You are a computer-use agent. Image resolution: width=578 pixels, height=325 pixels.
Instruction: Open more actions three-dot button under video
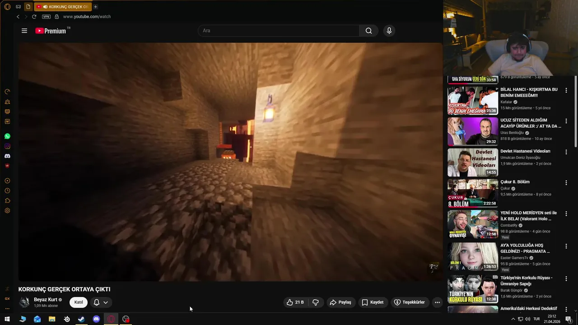437,302
